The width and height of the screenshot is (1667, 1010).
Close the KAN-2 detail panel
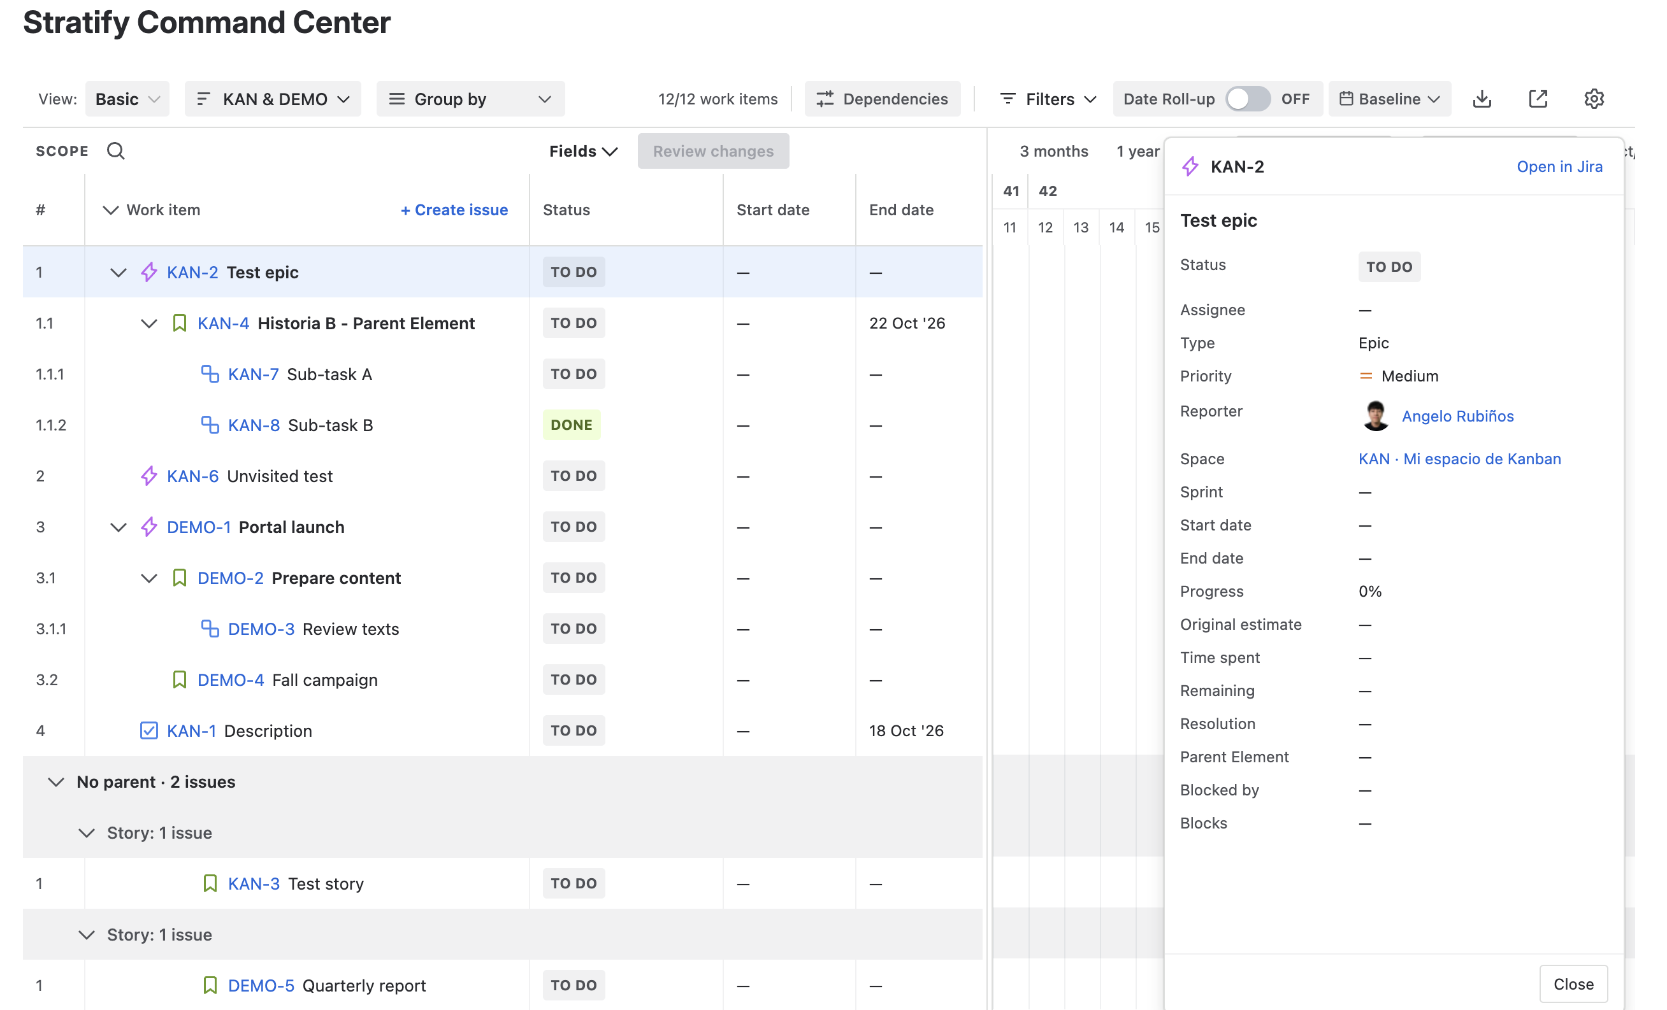1573,984
